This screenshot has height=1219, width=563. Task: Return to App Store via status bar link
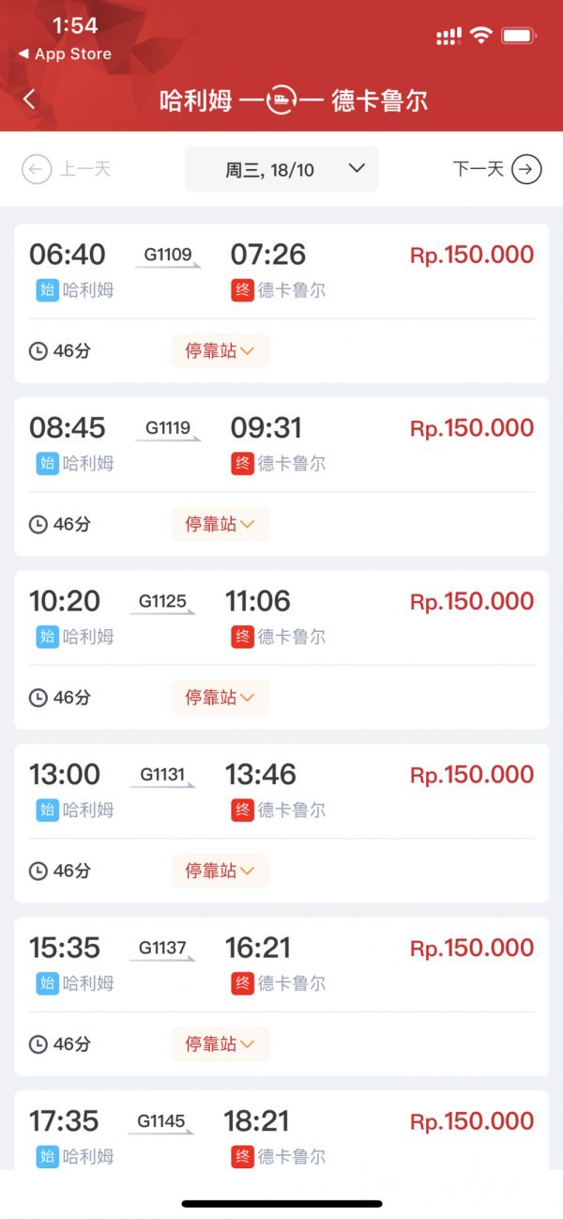tap(65, 54)
